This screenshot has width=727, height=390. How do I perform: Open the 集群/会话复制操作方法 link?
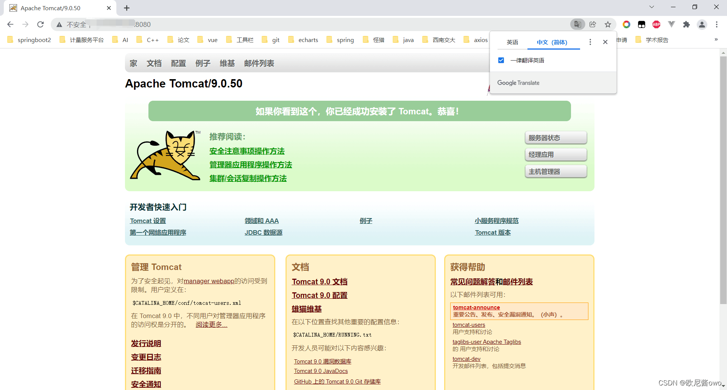(248, 178)
